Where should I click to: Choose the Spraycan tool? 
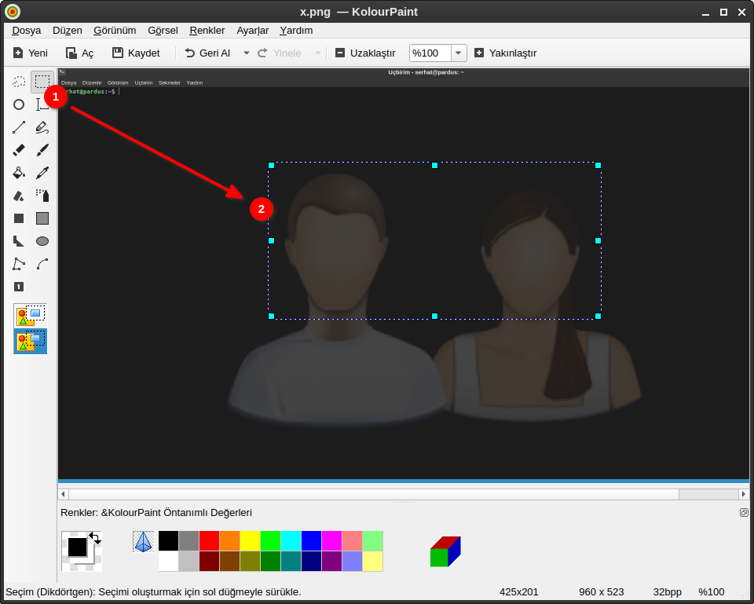42,196
